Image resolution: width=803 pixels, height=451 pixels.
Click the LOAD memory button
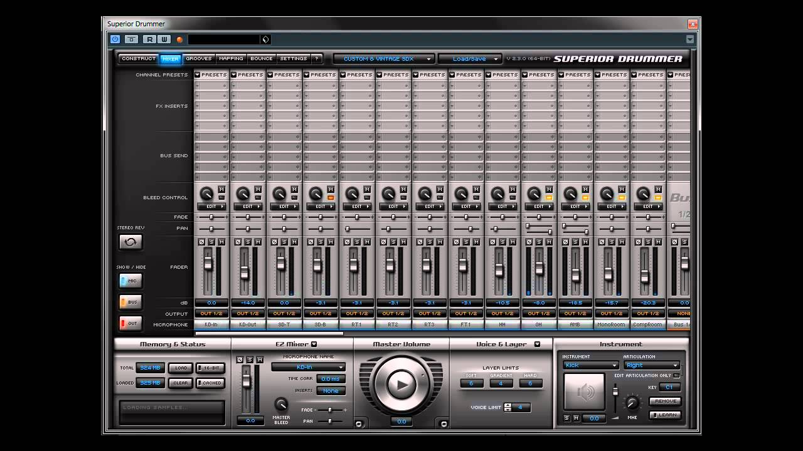click(180, 368)
